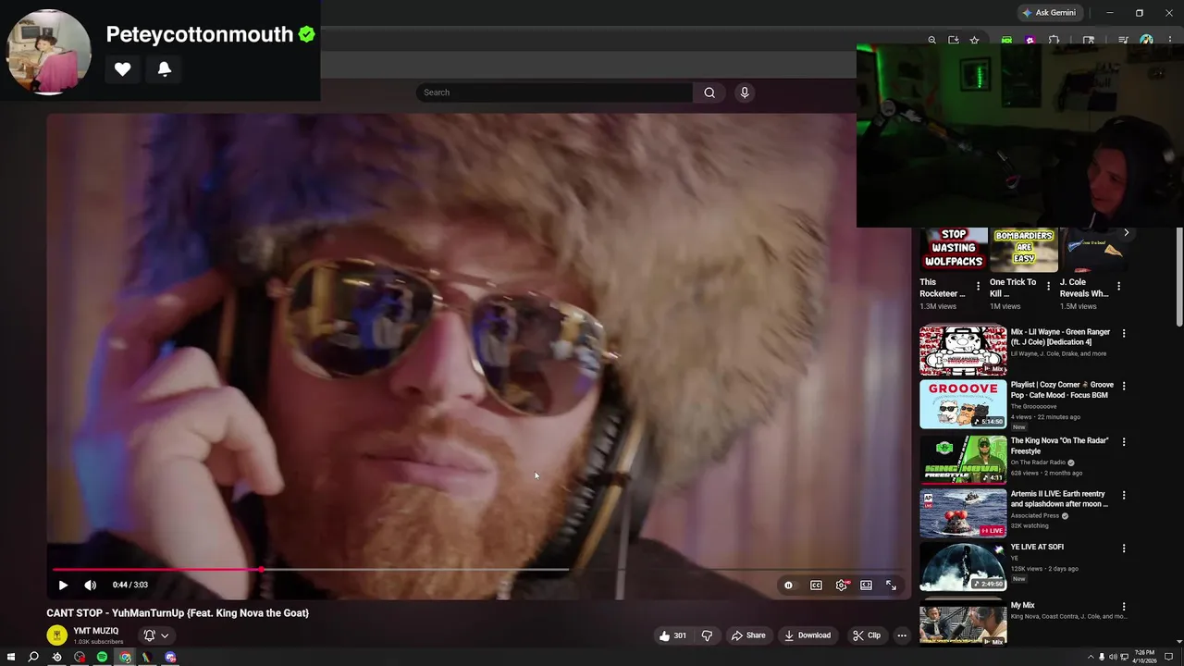Click the red progress bar scrubber knob
This screenshot has width=1184, height=666.
point(262,569)
